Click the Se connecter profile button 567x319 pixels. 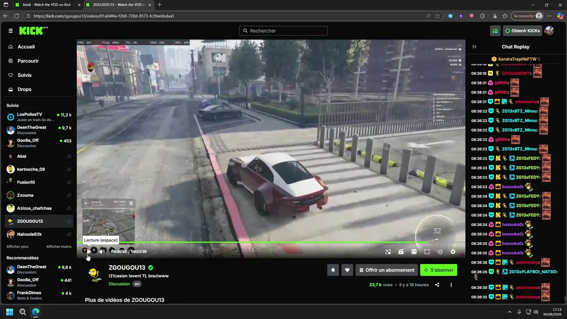tap(527, 16)
